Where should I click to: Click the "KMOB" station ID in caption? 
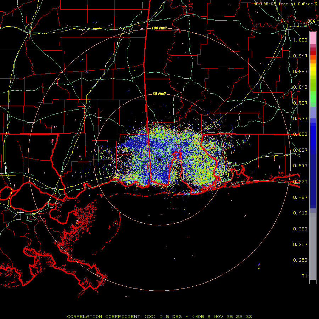[x=198, y=317]
